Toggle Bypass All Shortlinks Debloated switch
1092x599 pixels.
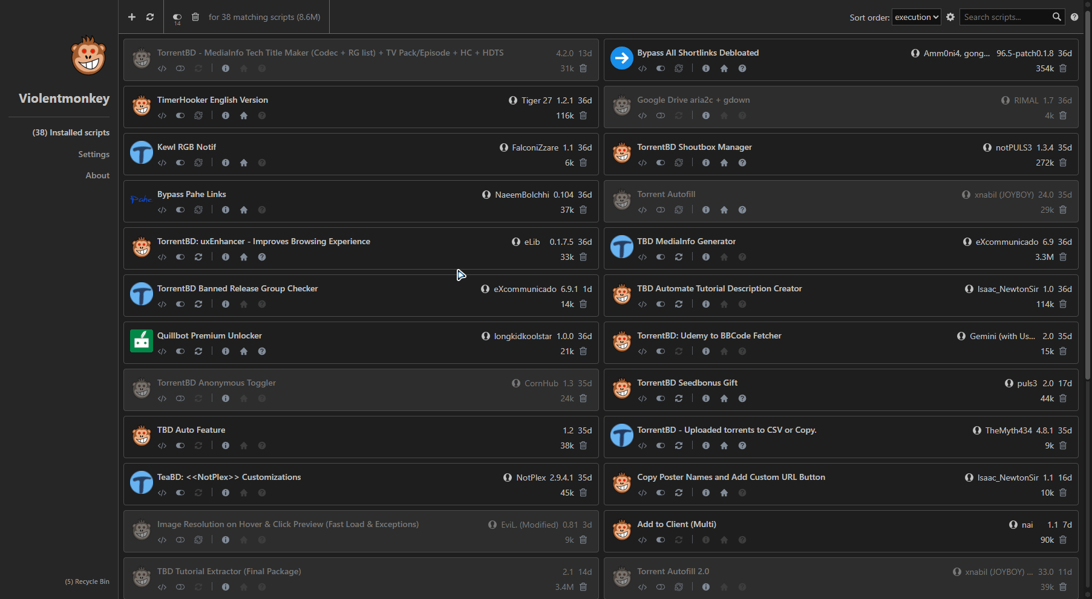point(661,68)
